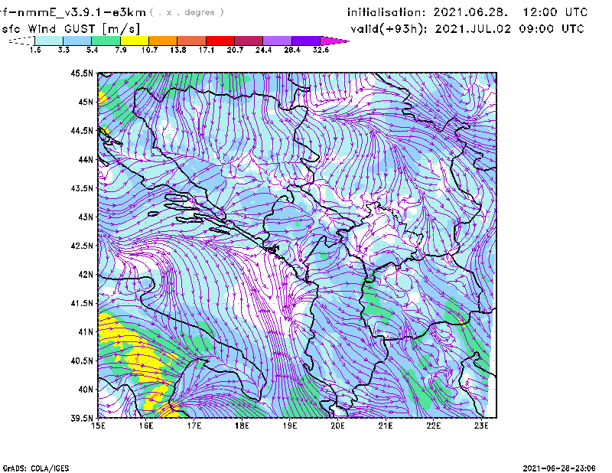The image size is (612, 473).
Task: Click the legend value 1.6
Action: coord(35,50)
